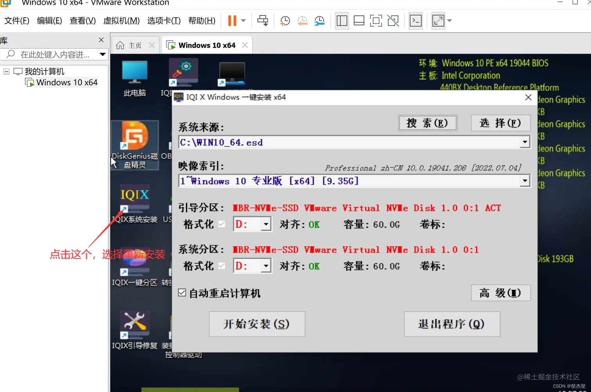
Task: Click the stretch guest display icon
Action: 438,21
